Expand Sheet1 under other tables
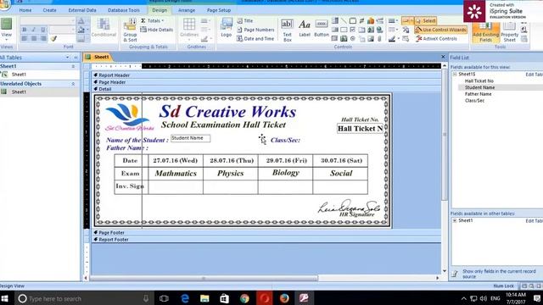543x305 pixels. point(455,220)
